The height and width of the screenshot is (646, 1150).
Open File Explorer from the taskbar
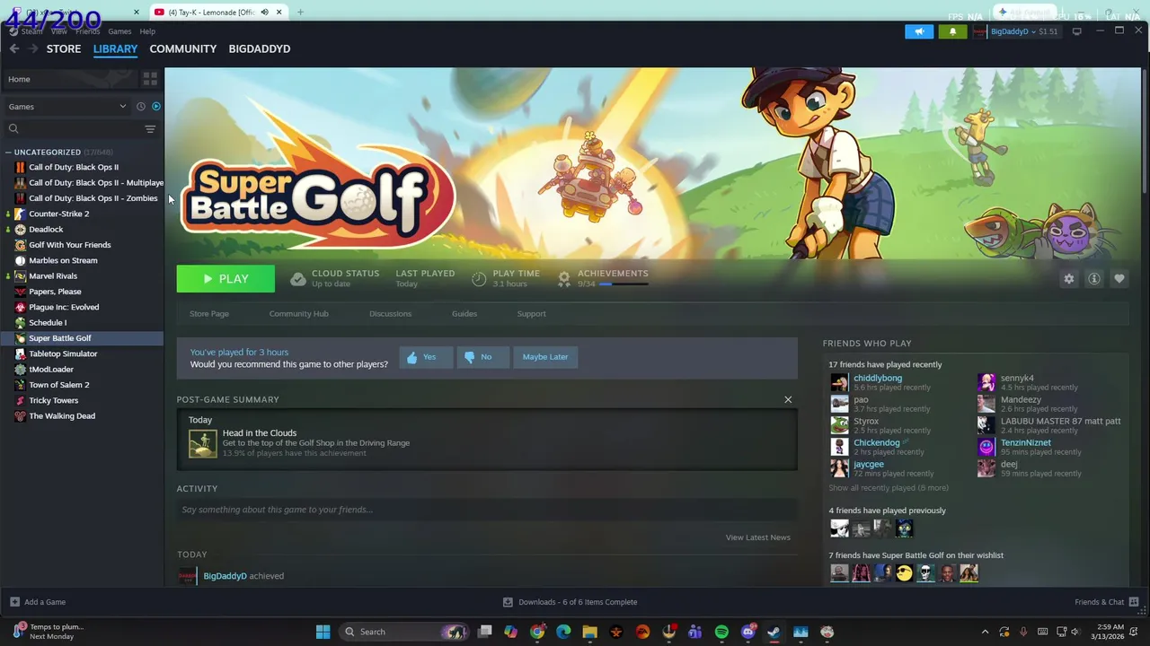[x=589, y=632]
